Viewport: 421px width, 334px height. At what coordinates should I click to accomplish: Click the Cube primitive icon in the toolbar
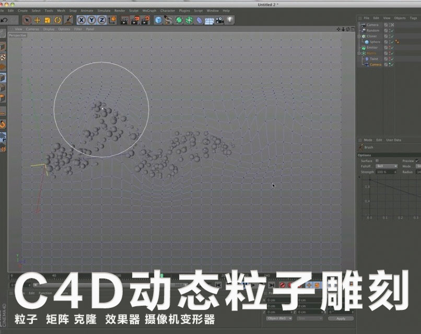click(x=159, y=21)
